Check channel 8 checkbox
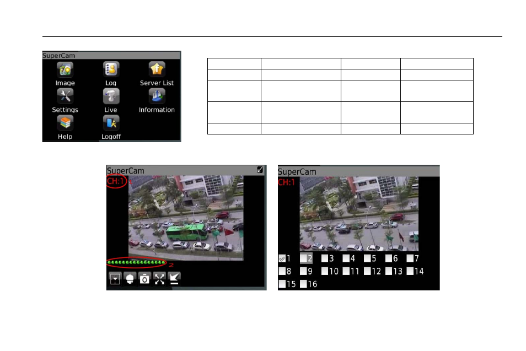This screenshot has height=351, width=526. point(282,271)
